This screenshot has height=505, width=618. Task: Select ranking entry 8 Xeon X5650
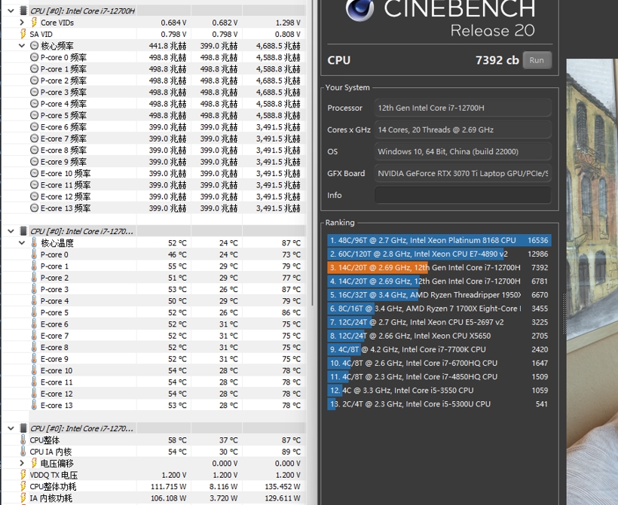[x=439, y=336]
